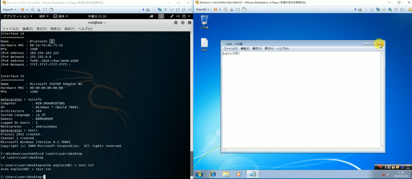Send Ctrl+Alt+Del in the Kali VMware player toolbar
This screenshot has height=179, width=412.
tap(32, 10)
